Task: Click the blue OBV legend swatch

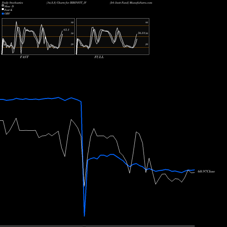Action: [3, 14]
